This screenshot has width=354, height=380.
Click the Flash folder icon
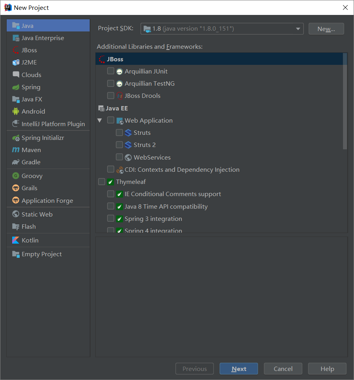coord(16,227)
